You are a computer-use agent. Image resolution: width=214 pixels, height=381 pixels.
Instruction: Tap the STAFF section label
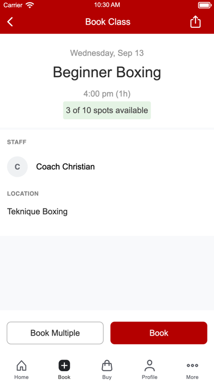click(17, 142)
